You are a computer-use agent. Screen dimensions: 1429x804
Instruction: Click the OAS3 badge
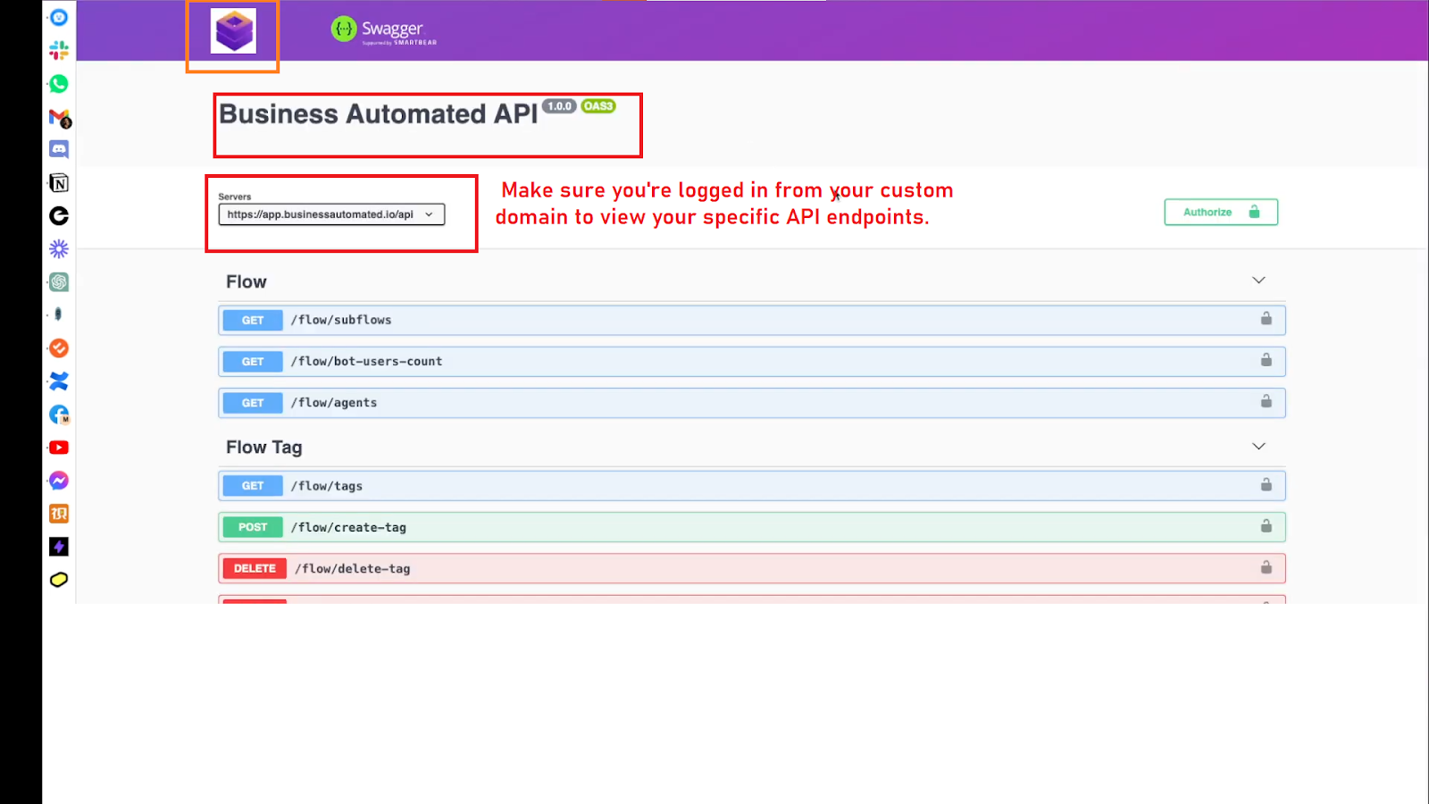[598, 106]
